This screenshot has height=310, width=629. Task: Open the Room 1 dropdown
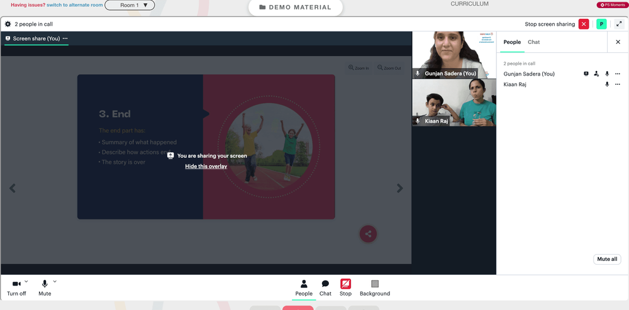tap(130, 5)
